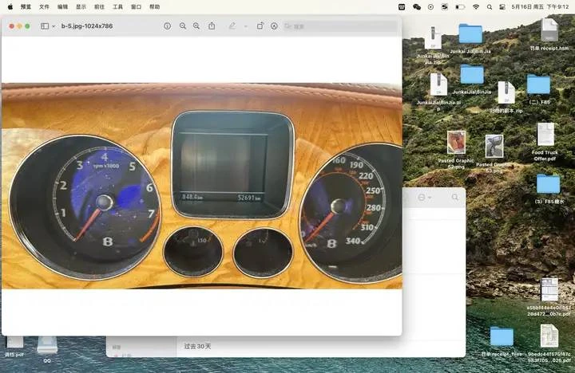Select the 9bedc44f…026.pdf file
The width and height of the screenshot is (575, 373).
point(549,336)
